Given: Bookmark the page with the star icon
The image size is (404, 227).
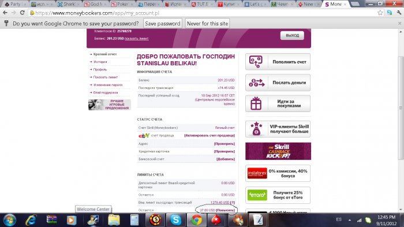Looking at the screenshot, I should point(380,12).
